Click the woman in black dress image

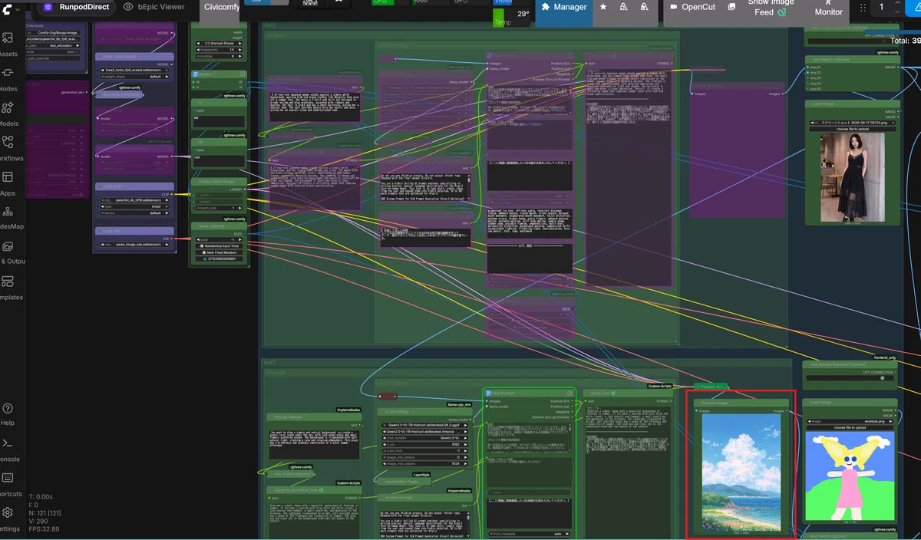(852, 178)
